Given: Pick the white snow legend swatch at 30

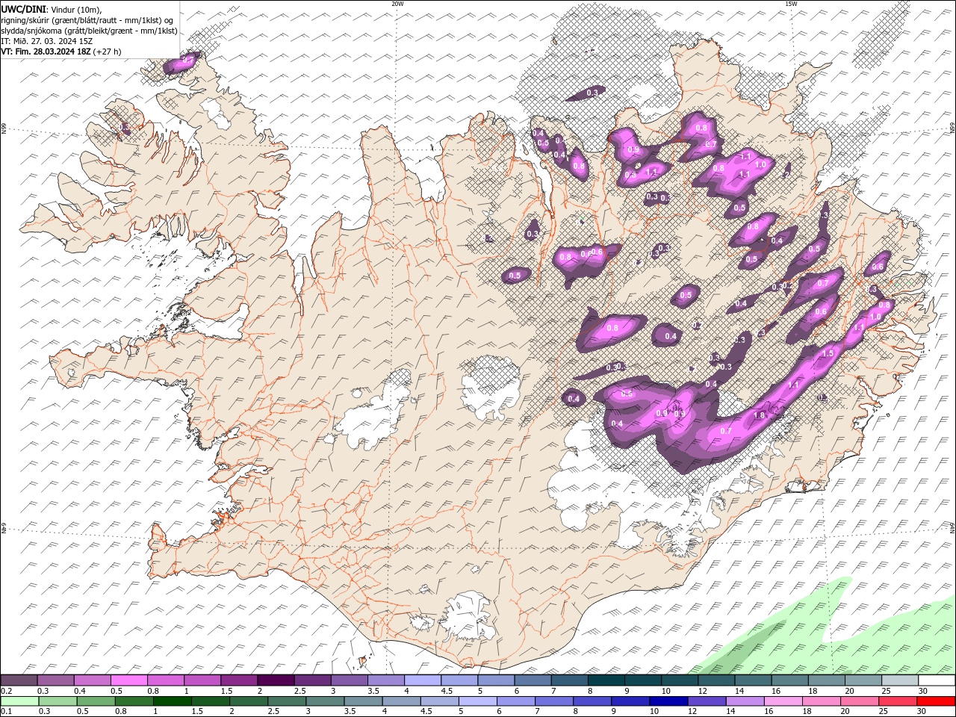Looking at the screenshot, I should click(936, 680).
